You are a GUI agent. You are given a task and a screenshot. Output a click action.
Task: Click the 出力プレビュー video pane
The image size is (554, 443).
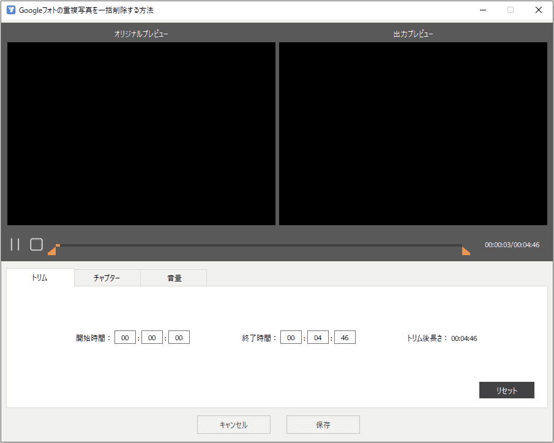pos(413,133)
